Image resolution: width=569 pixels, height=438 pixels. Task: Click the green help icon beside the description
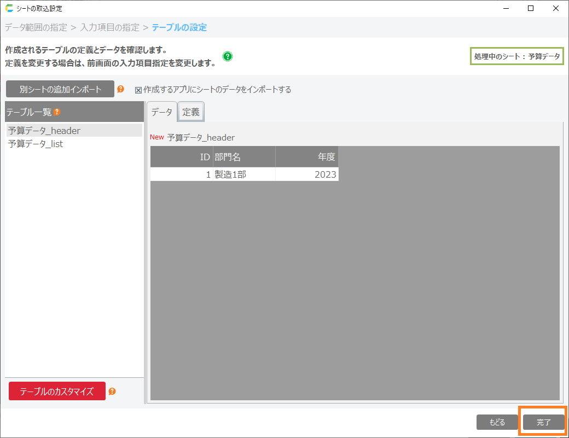coord(228,56)
